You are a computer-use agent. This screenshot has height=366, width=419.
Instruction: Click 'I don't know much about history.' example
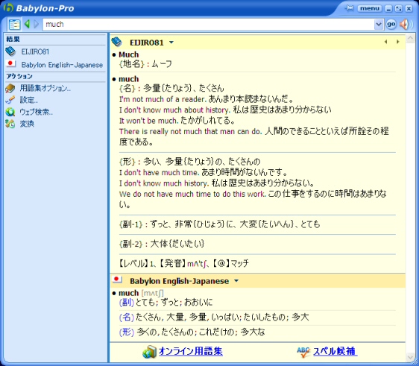(x=174, y=110)
